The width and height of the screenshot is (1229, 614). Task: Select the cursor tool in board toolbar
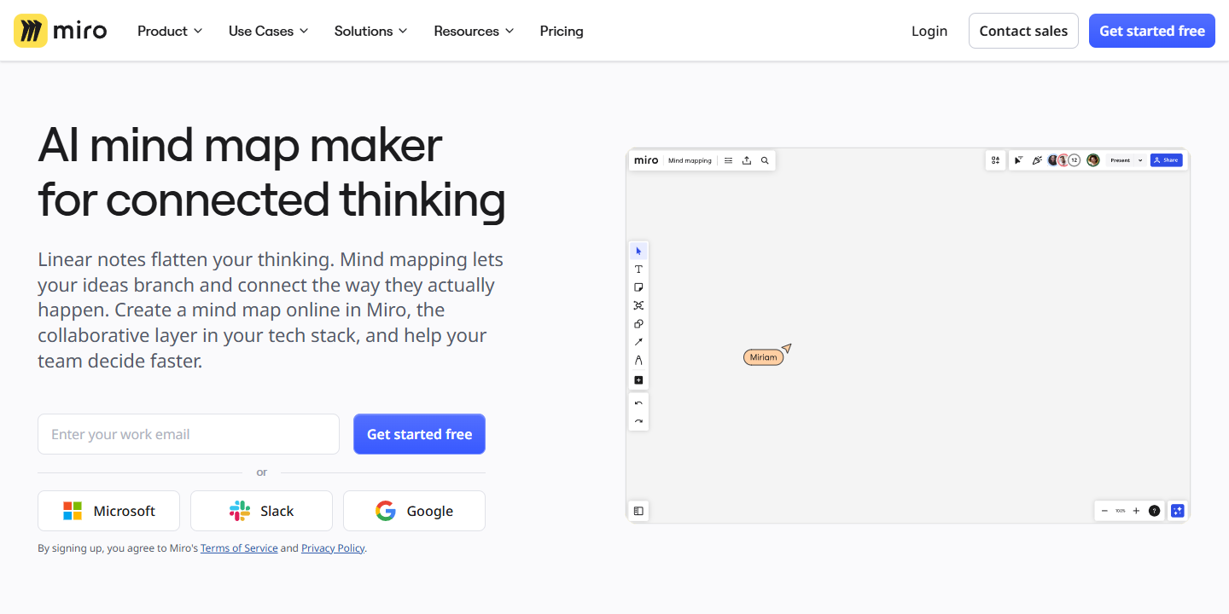click(x=638, y=251)
